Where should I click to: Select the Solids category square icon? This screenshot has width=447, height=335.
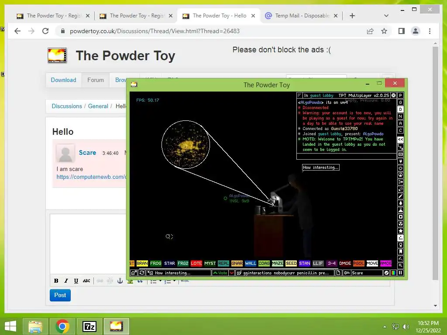click(400, 217)
